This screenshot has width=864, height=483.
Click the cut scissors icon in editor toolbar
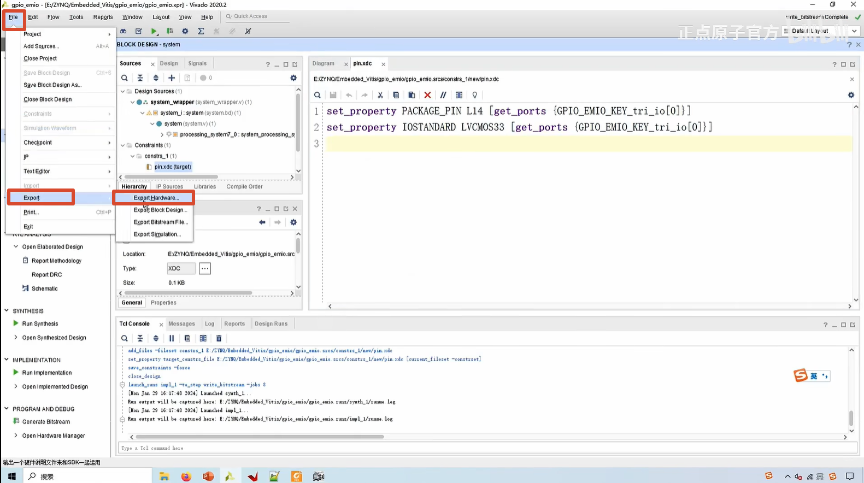[380, 95]
